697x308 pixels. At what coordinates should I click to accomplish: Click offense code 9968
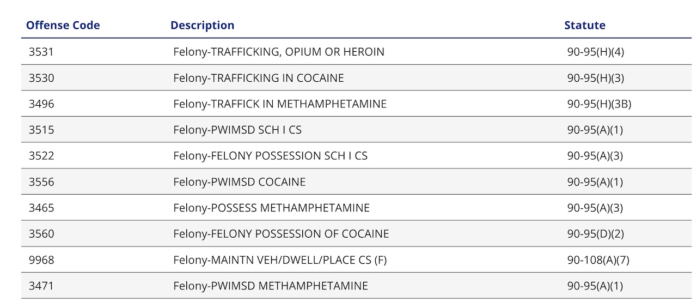(x=41, y=260)
